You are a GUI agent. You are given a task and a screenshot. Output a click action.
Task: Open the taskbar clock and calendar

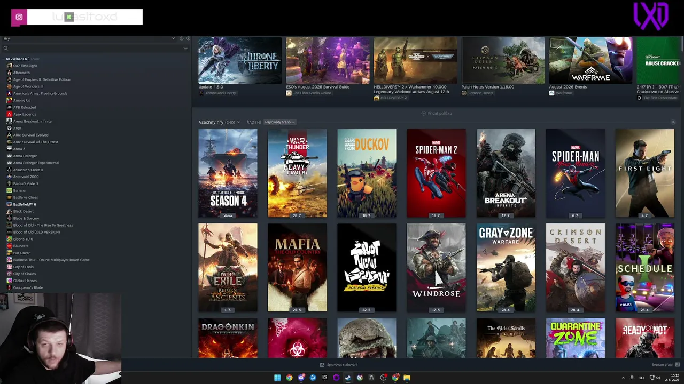tap(672, 378)
